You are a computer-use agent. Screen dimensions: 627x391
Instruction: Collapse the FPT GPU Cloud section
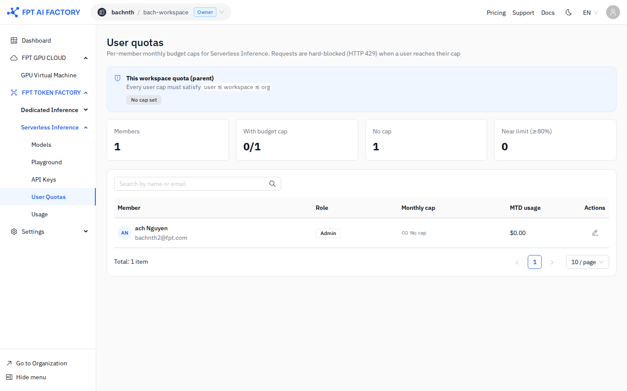tap(86, 58)
